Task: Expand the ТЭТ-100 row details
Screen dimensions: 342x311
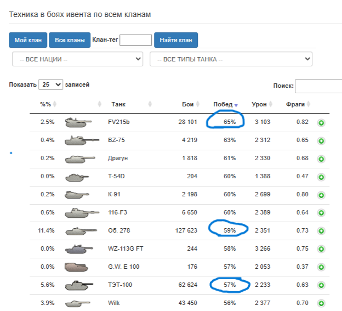Action: tap(321, 285)
